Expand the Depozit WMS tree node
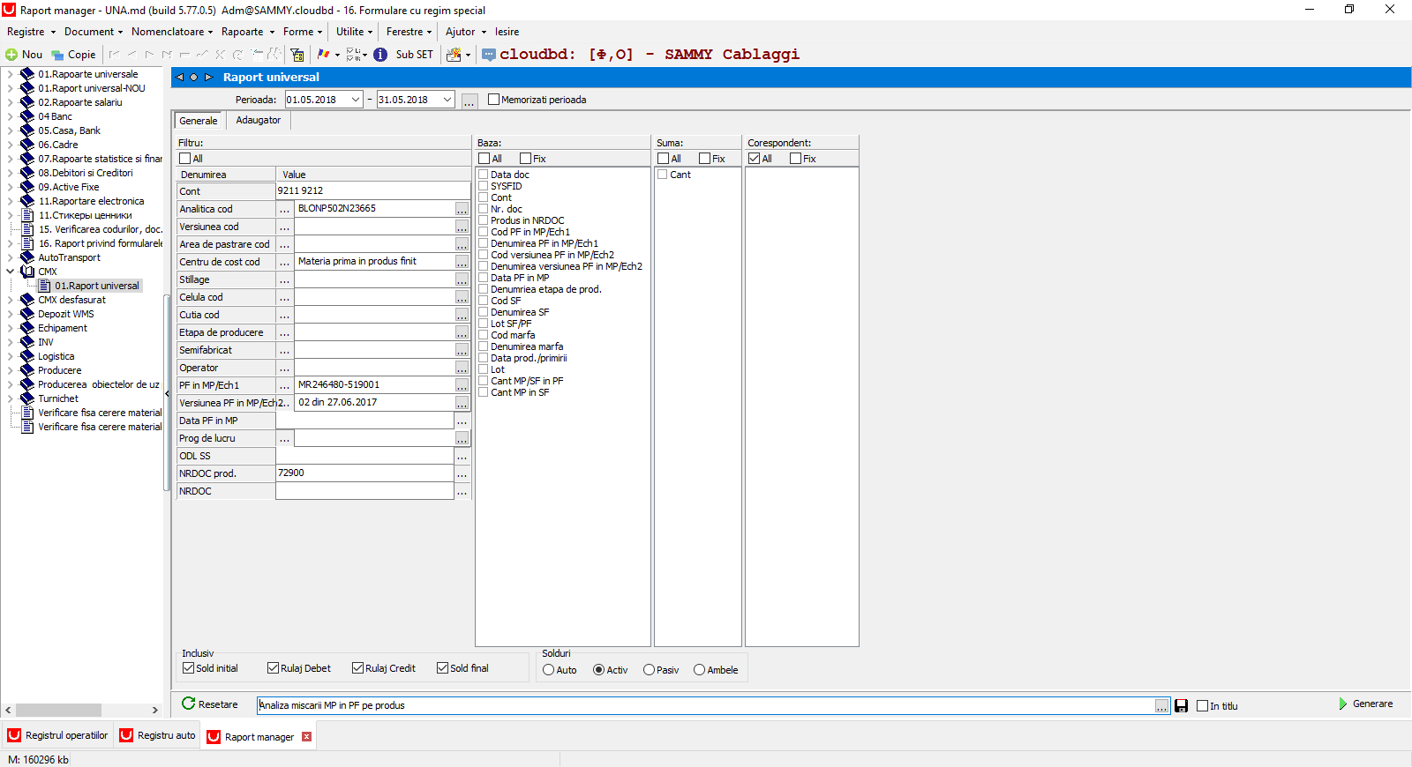 point(10,314)
